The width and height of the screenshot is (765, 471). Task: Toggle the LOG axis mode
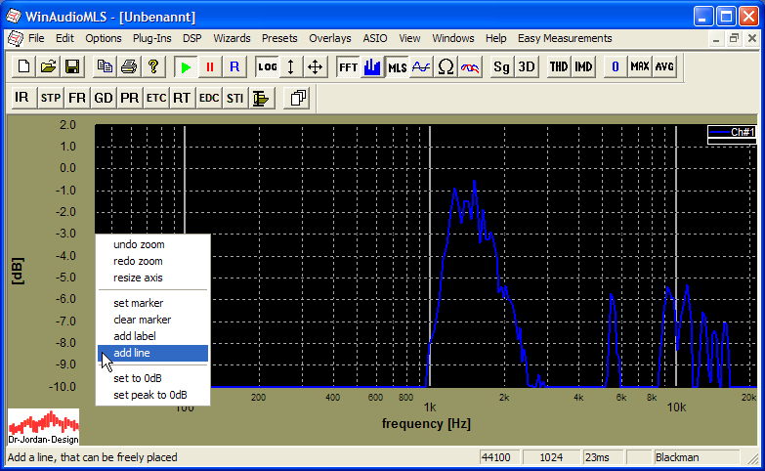[x=268, y=66]
